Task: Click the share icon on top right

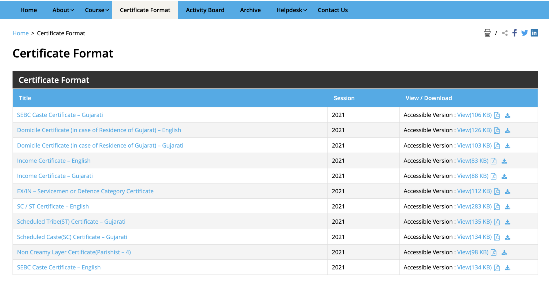Action: 505,32
